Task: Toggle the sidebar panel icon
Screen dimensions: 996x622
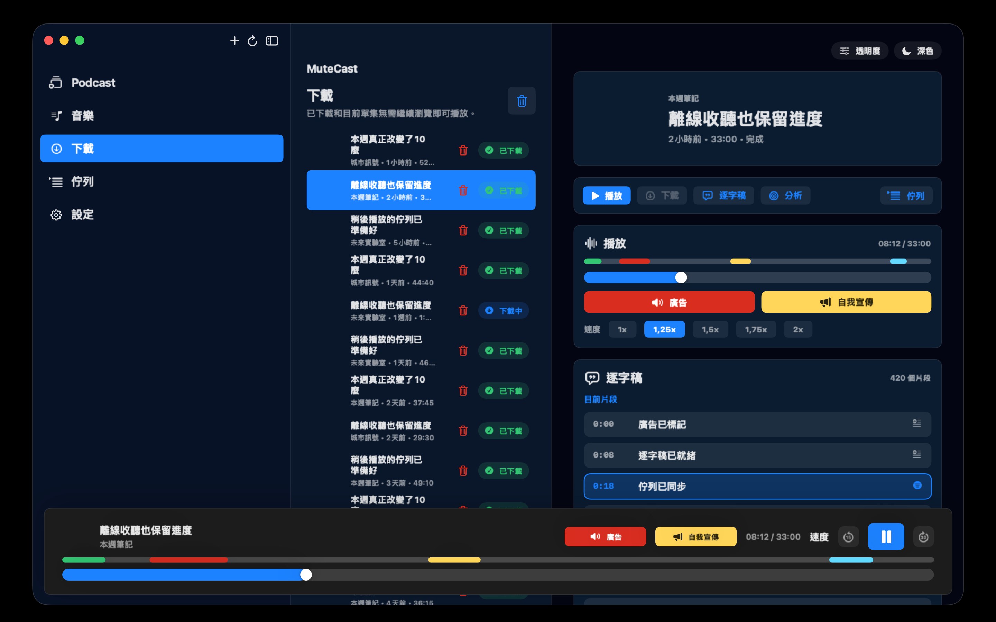Action: coord(271,41)
